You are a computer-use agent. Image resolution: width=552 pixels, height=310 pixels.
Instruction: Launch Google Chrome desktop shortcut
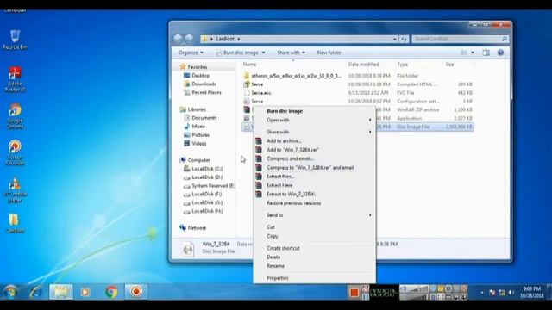pos(15,116)
